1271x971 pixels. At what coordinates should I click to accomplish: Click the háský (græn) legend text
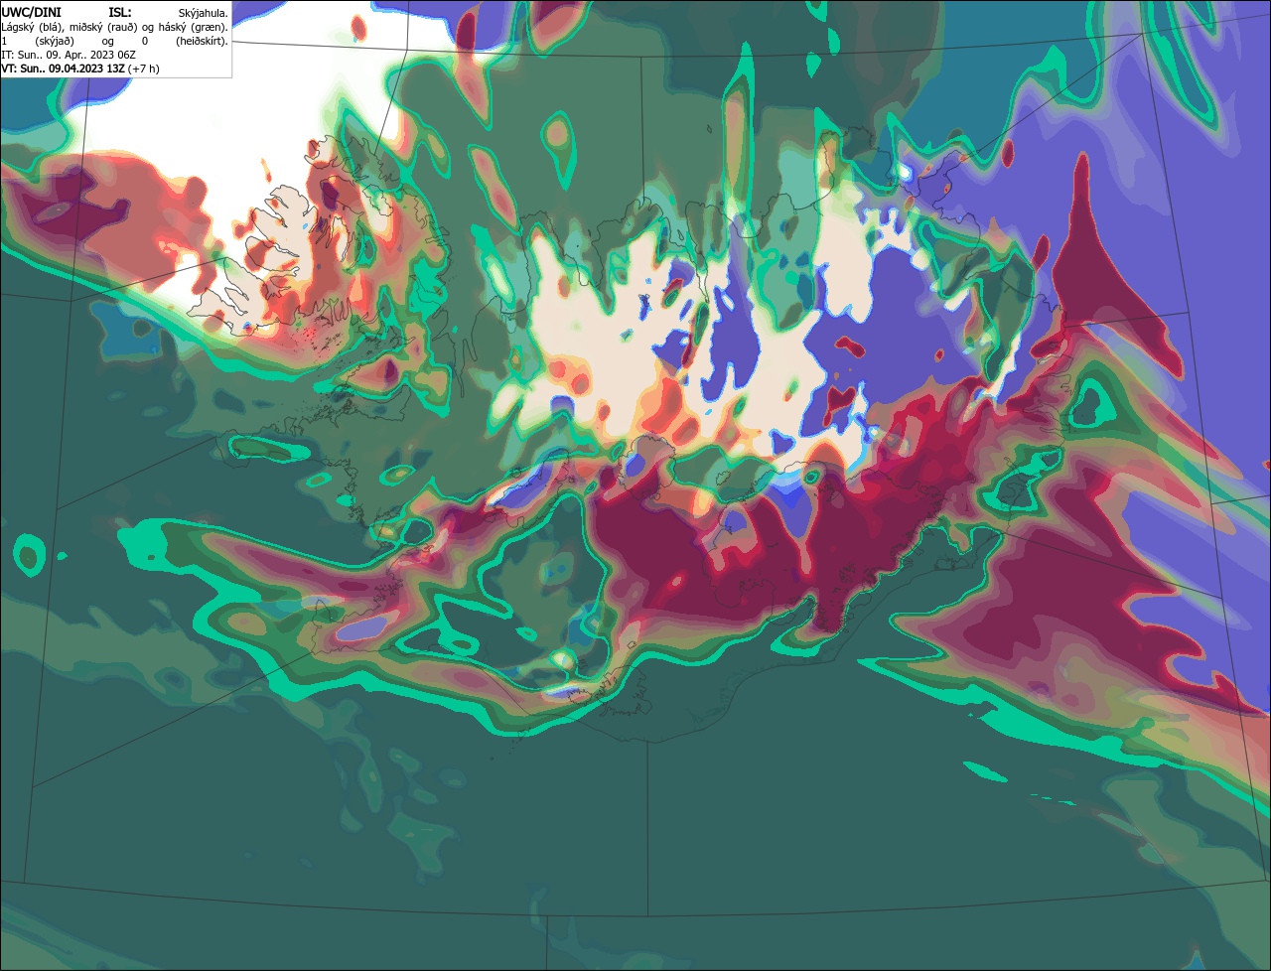tap(193, 27)
